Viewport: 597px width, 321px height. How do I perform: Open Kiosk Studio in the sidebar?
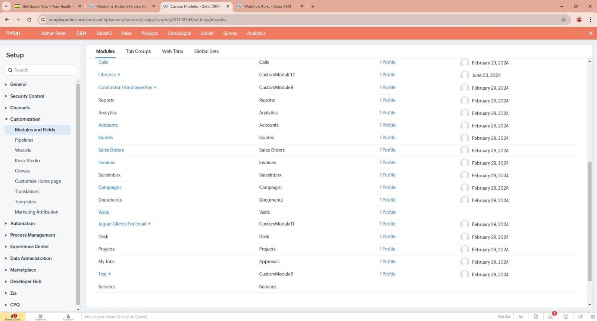(27, 160)
